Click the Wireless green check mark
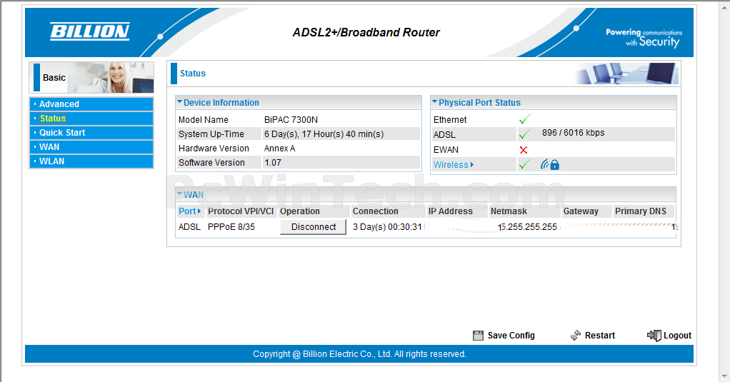This screenshot has width=730, height=382. [525, 164]
